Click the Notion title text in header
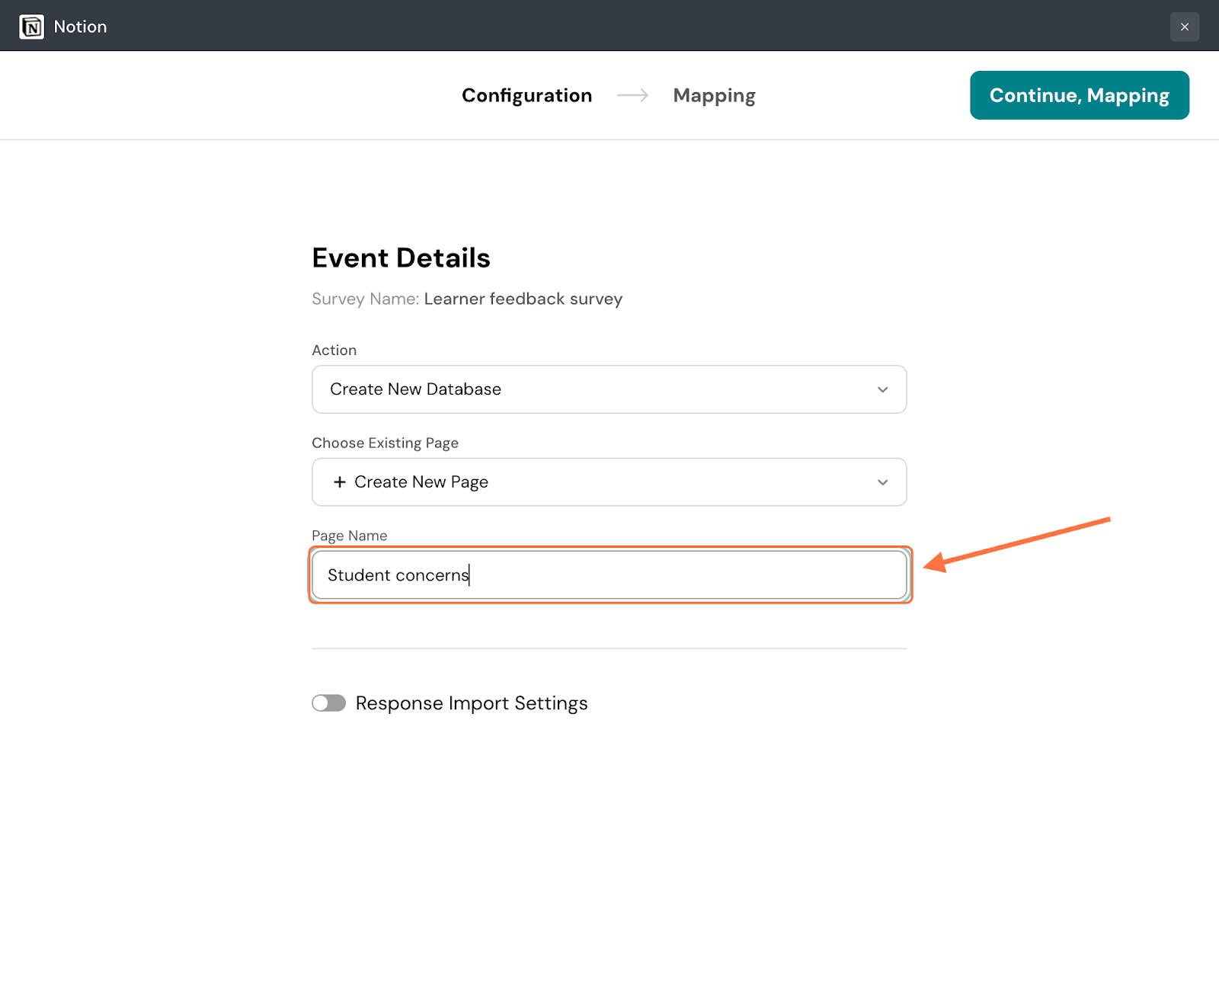This screenshot has height=1008, width=1219. (x=80, y=27)
